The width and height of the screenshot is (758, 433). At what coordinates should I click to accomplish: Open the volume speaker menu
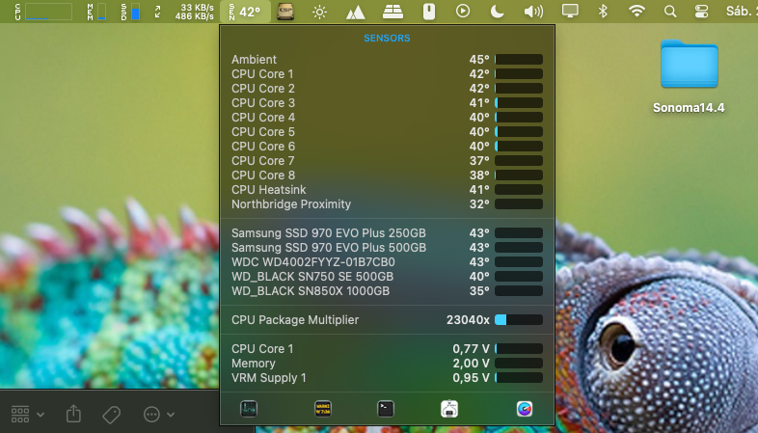point(533,12)
